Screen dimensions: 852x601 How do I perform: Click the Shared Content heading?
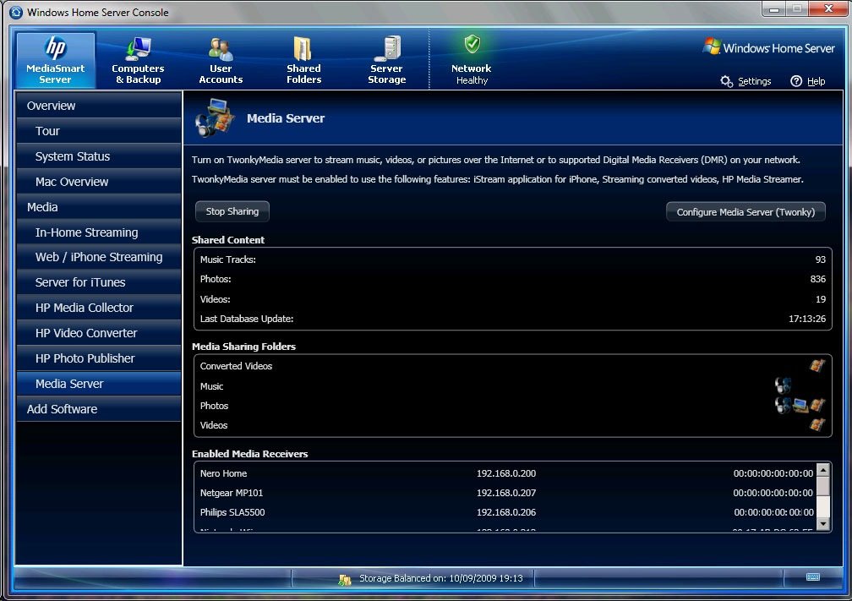point(227,240)
